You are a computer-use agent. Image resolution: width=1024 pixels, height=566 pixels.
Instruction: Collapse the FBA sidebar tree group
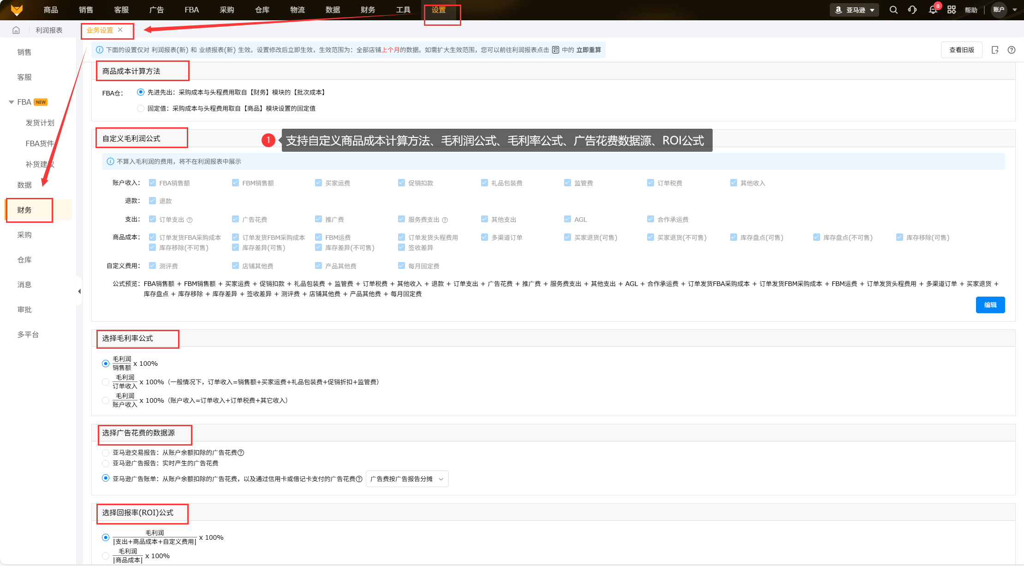click(12, 102)
